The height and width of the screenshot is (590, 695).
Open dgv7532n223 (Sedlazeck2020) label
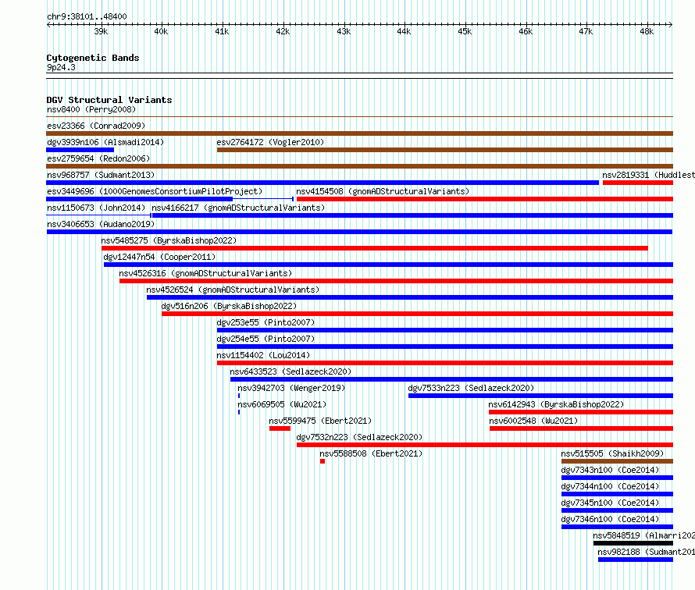(359, 437)
